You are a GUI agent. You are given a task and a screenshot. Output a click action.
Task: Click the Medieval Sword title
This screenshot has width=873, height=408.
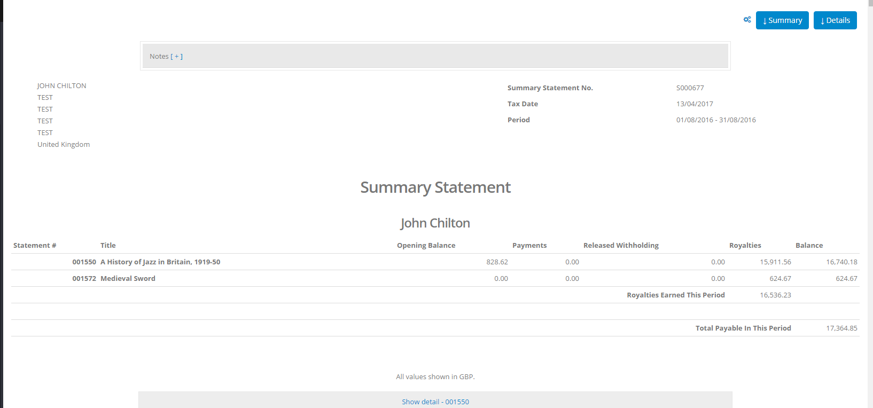[x=128, y=279]
